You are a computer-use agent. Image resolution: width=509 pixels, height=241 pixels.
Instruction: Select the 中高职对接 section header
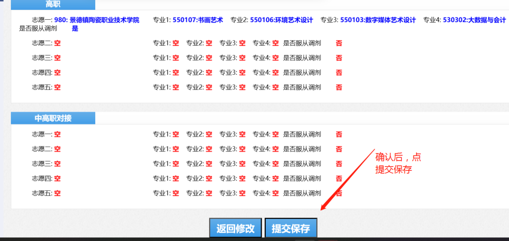click(53, 118)
